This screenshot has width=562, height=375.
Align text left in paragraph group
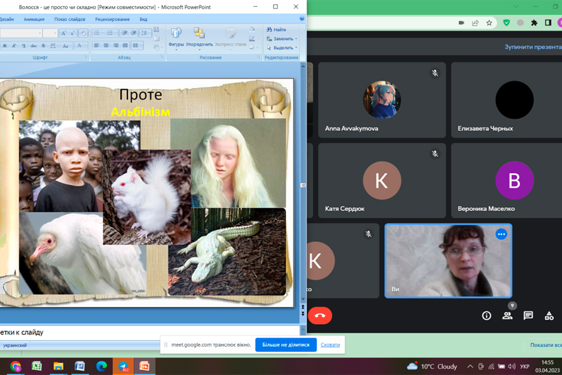97,45
